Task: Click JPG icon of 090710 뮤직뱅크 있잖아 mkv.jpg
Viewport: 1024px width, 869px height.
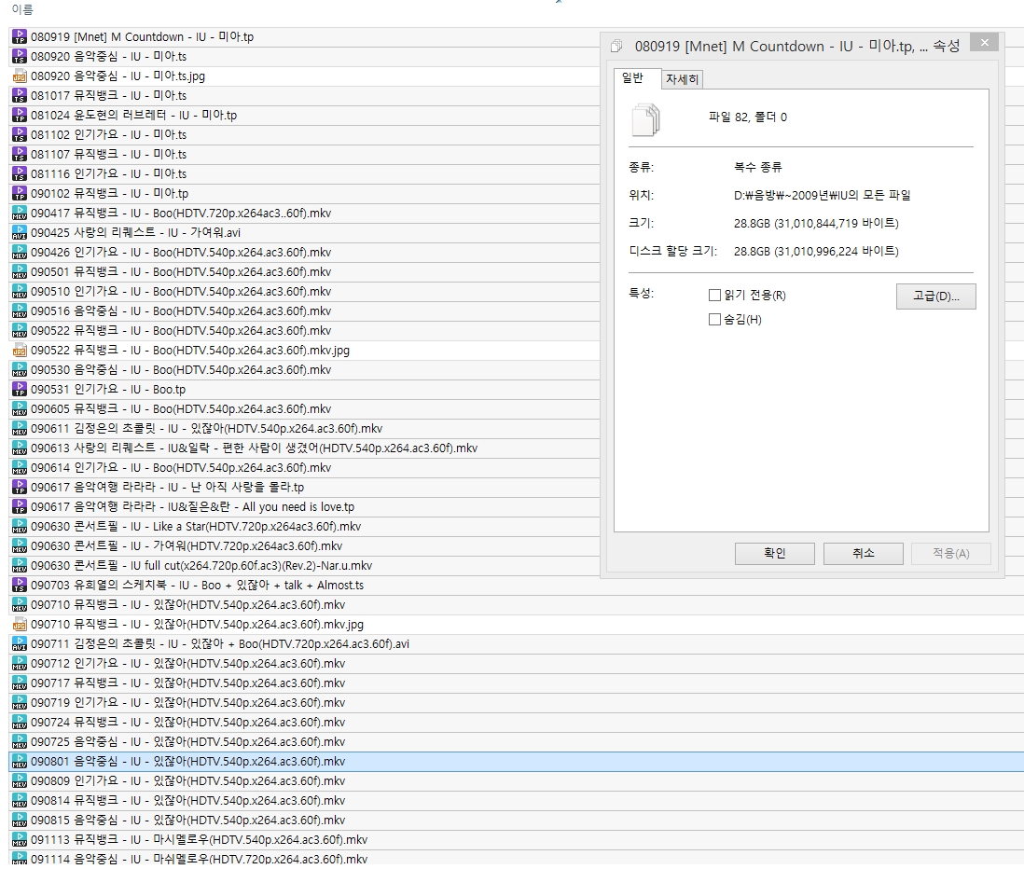Action: (20, 624)
